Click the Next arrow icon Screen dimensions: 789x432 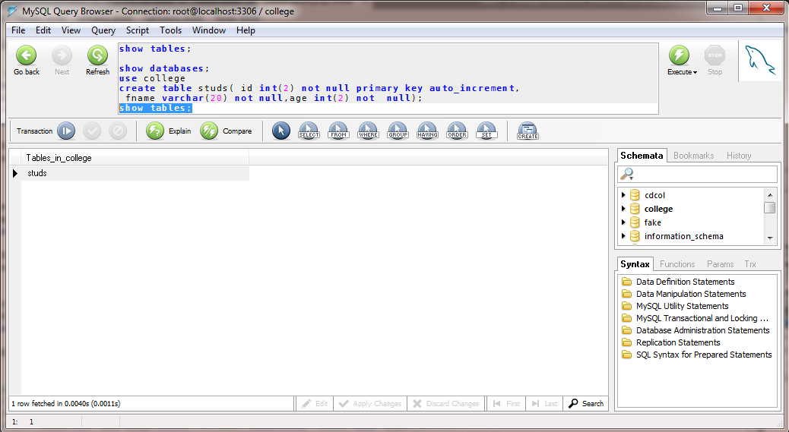pos(62,55)
